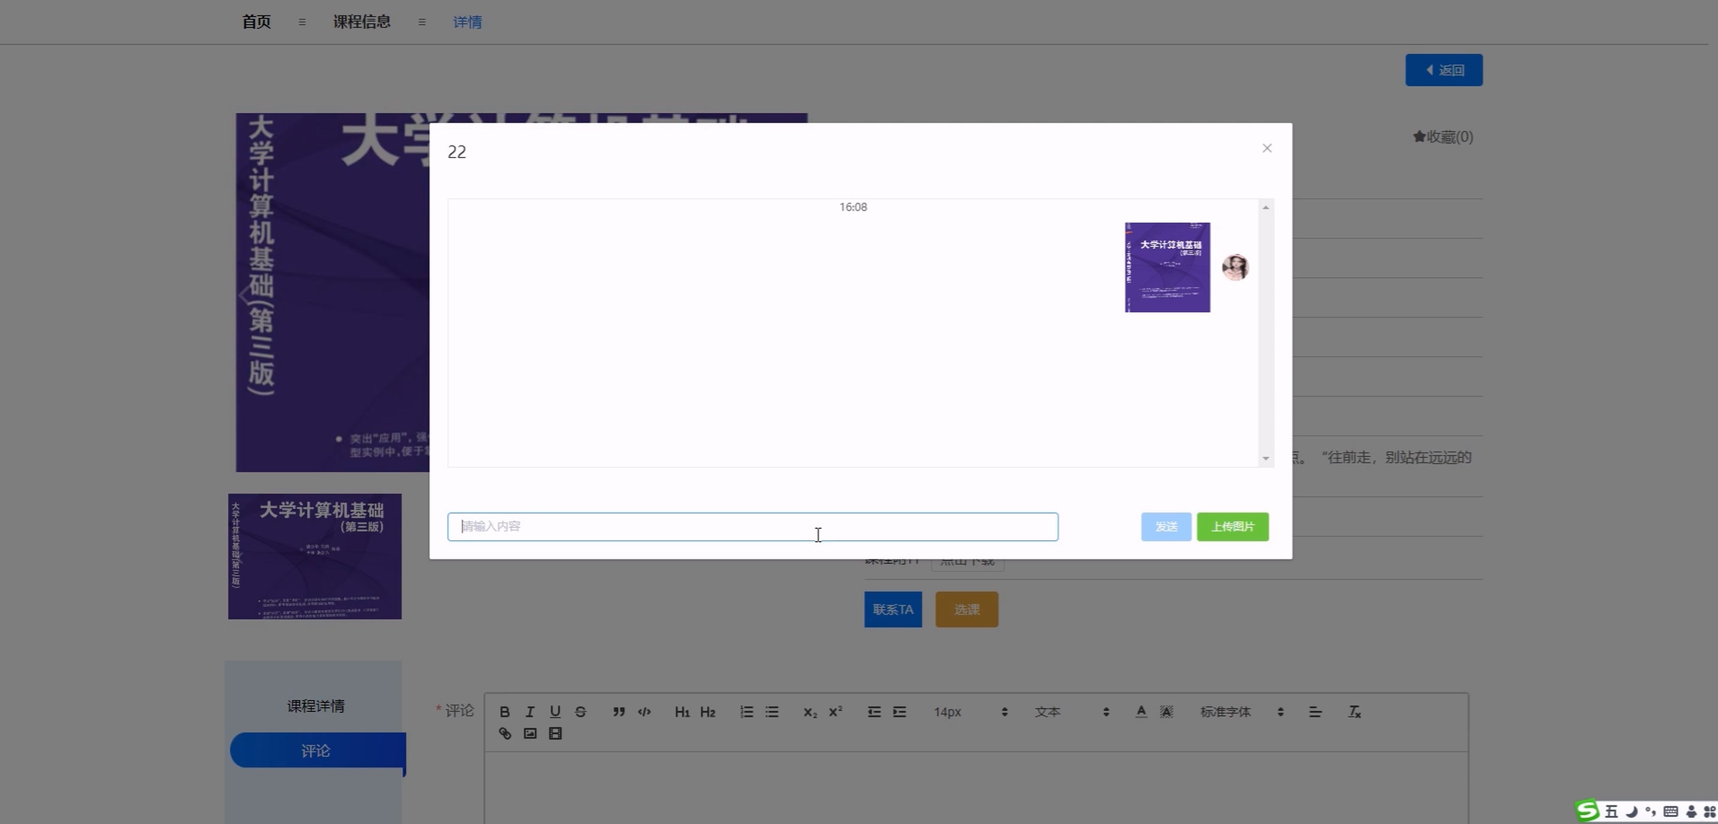Screen dimensions: 1718x824
Task: Insert a blockquote in comment editor
Action: [x=619, y=712]
